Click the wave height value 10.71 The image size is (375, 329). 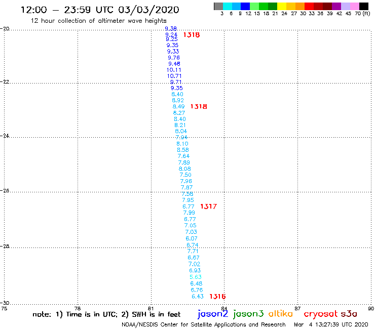coord(174,76)
